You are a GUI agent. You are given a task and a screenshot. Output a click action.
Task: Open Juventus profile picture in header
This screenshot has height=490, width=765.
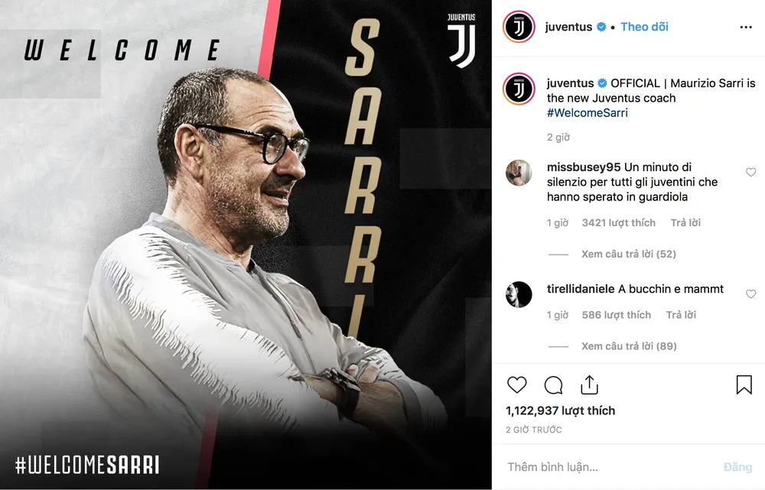(x=519, y=27)
